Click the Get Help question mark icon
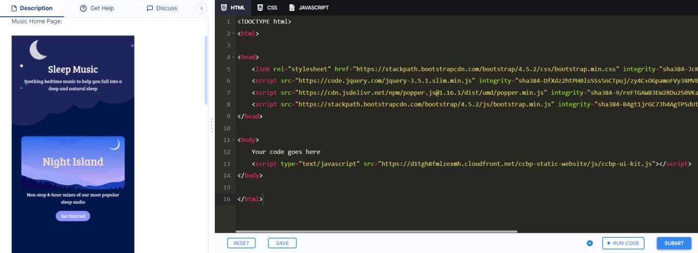The width and height of the screenshot is (698, 253). click(83, 8)
